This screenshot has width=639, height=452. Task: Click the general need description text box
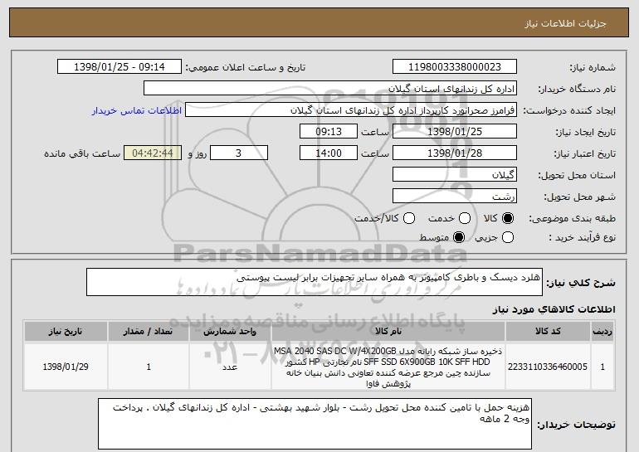pos(315,282)
